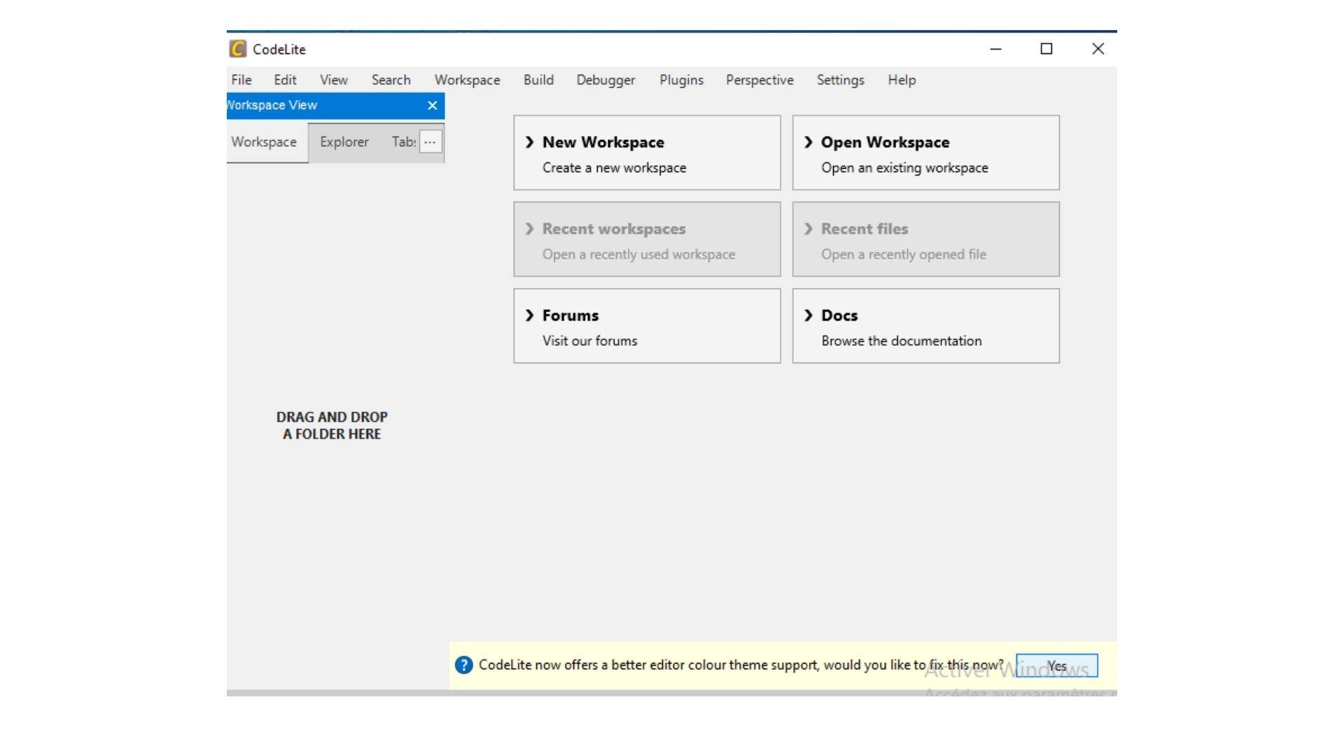Click Yes to fix colour theme
The height and width of the screenshot is (756, 1344).
pyautogui.click(x=1057, y=666)
